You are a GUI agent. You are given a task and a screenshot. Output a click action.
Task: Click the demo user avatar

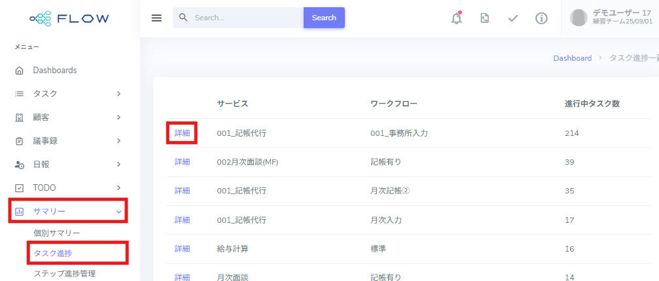pyautogui.click(x=579, y=18)
